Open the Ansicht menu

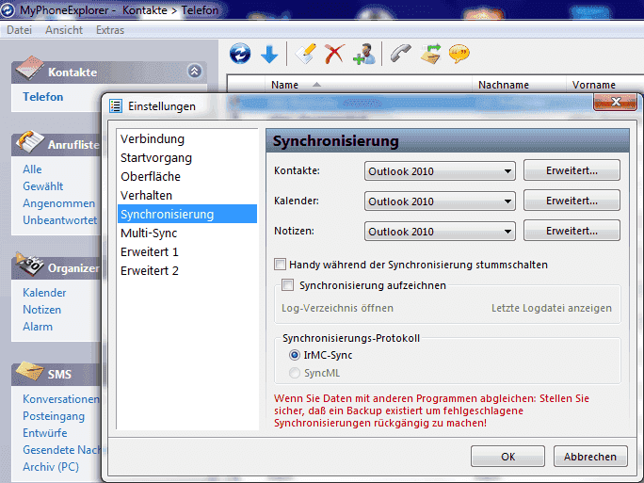64,30
